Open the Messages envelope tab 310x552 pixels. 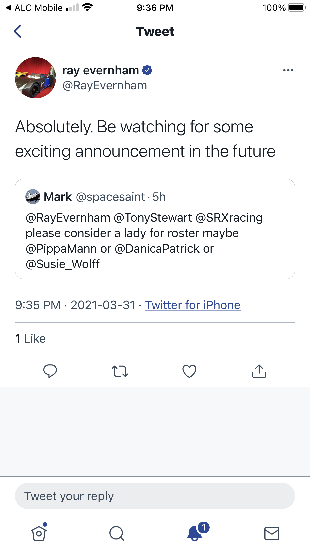pyautogui.click(x=272, y=533)
